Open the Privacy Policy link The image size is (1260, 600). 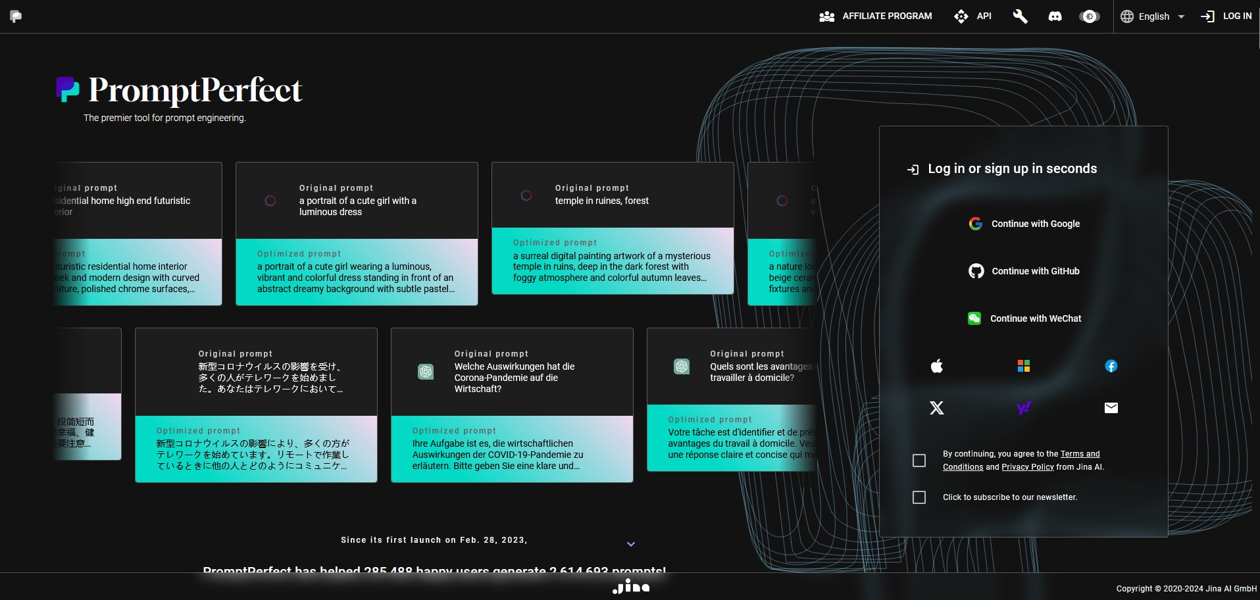(1028, 467)
